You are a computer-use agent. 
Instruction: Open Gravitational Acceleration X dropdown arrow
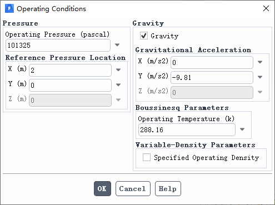[260, 62]
